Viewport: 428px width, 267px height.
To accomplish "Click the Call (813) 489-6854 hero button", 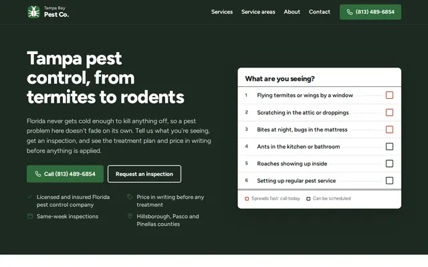I will pos(65,174).
